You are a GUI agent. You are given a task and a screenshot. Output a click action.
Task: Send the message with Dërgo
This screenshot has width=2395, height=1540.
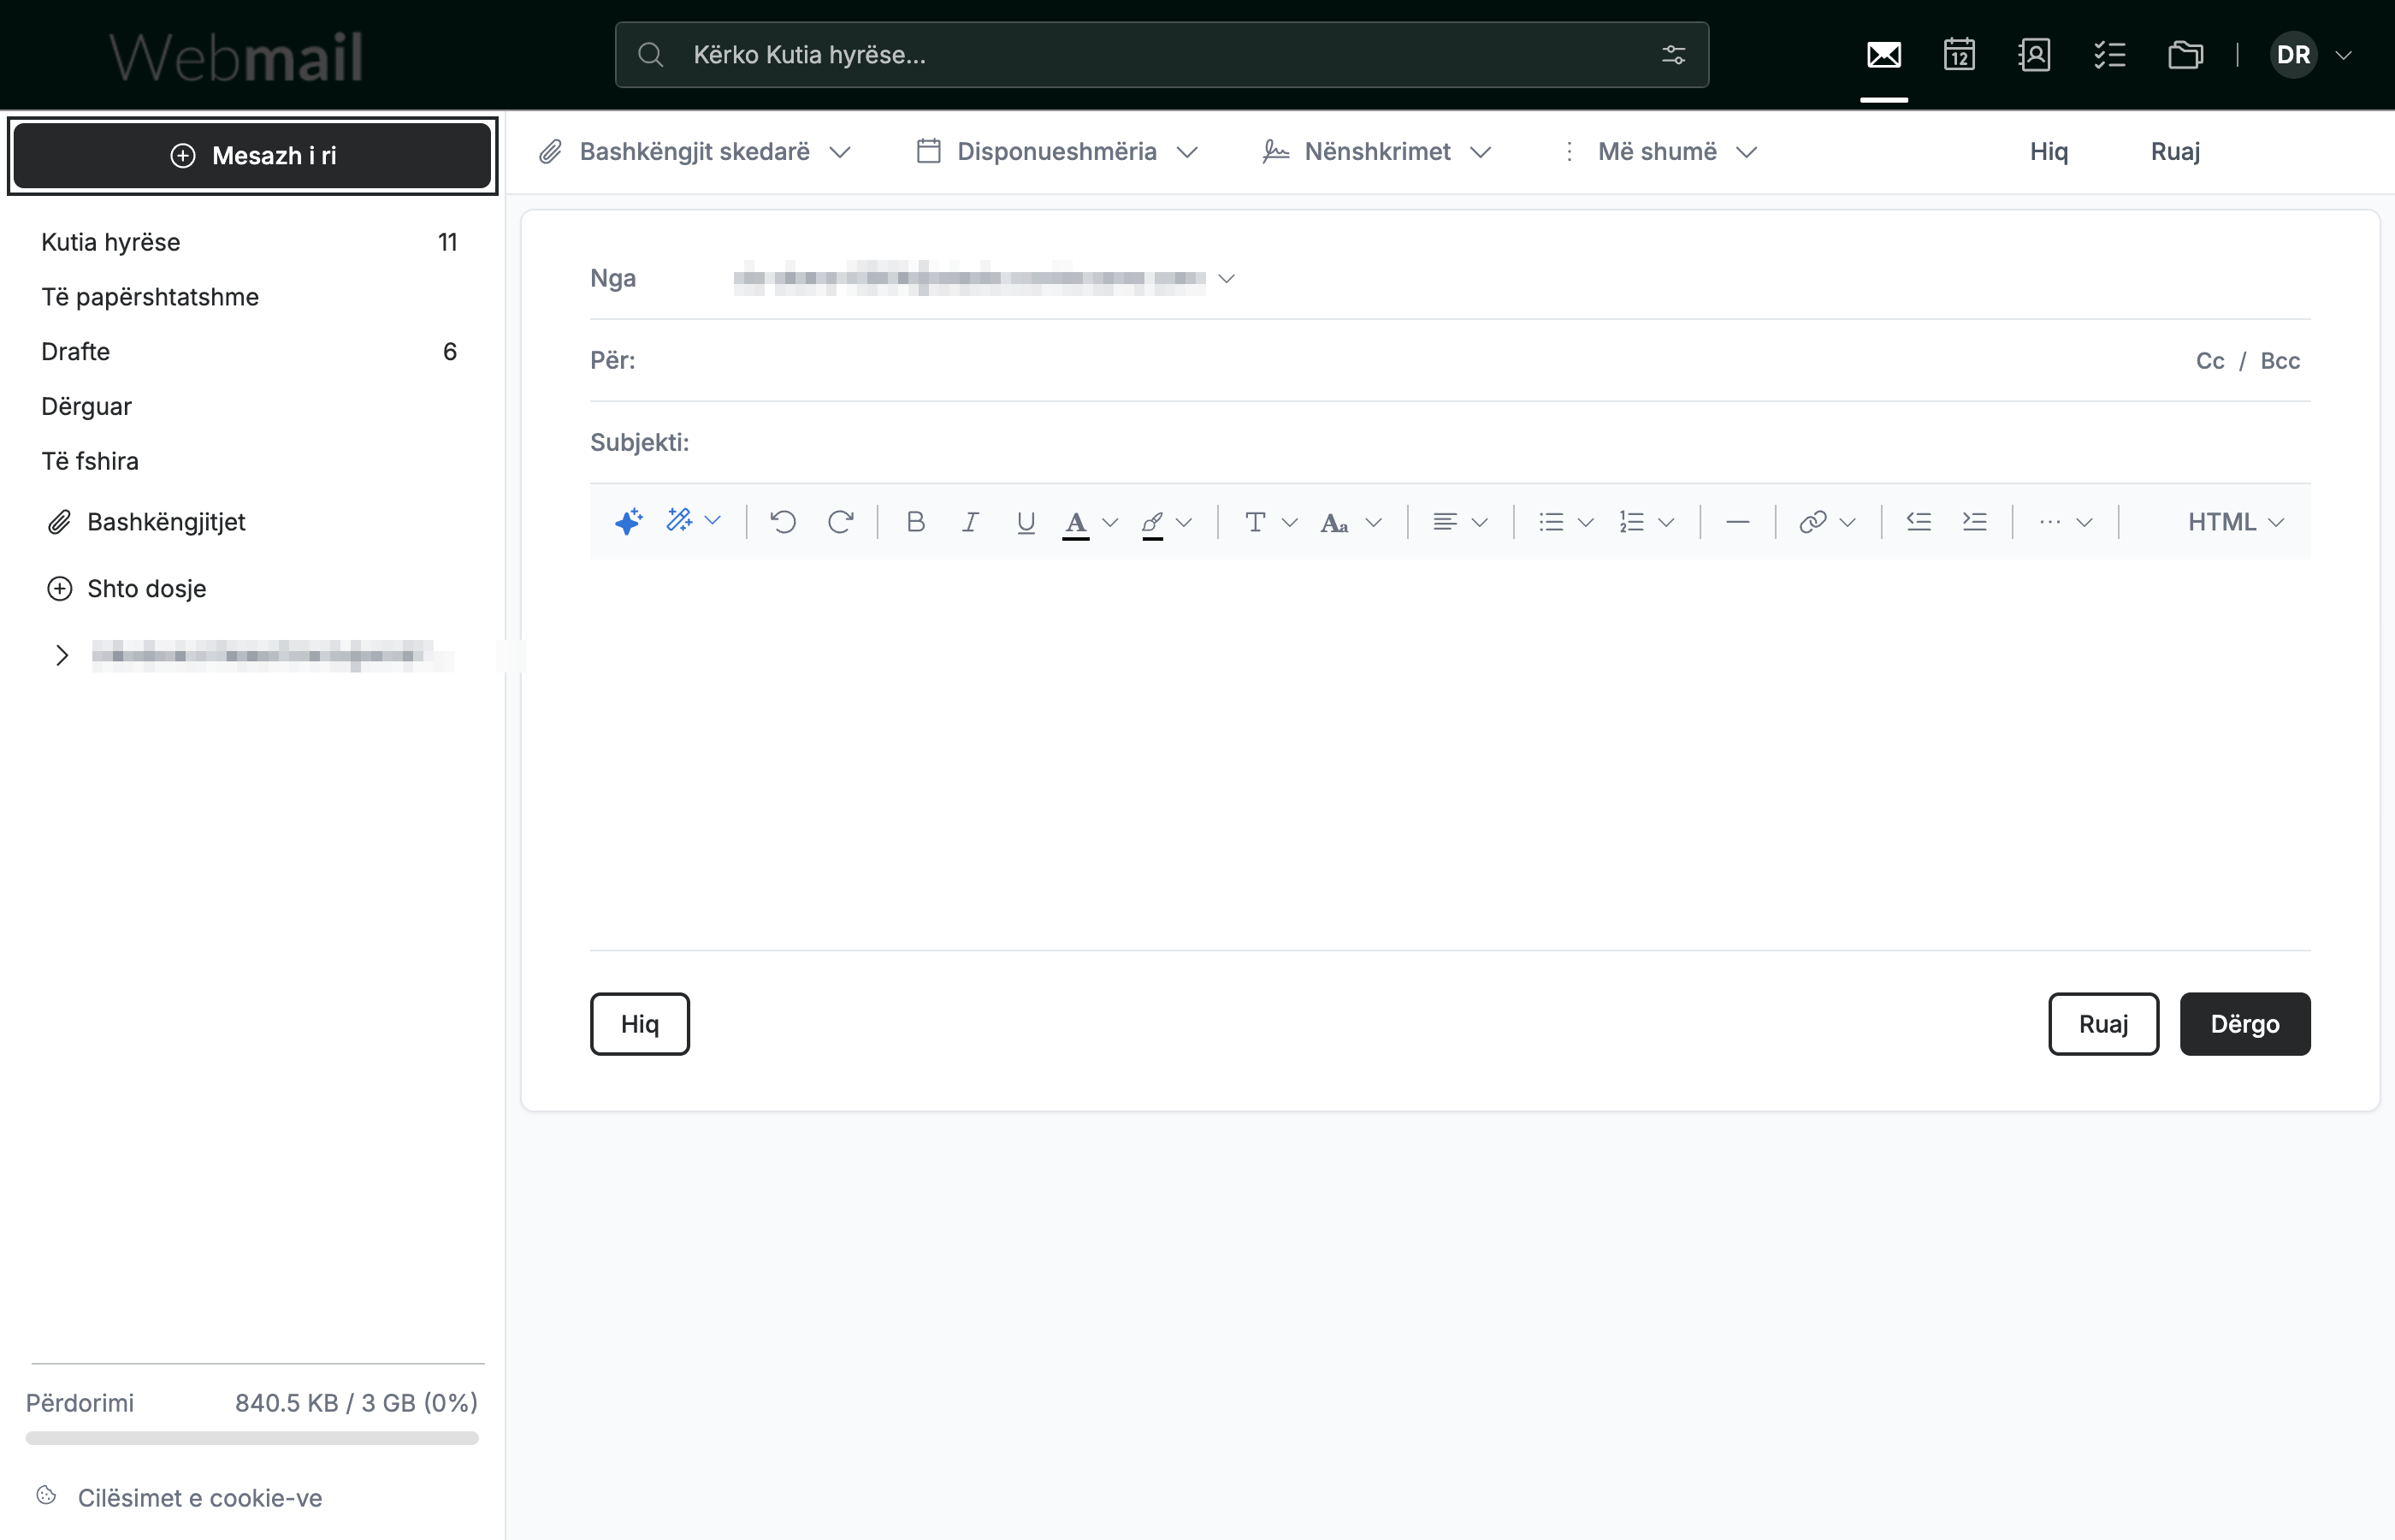[2244, 1023]
